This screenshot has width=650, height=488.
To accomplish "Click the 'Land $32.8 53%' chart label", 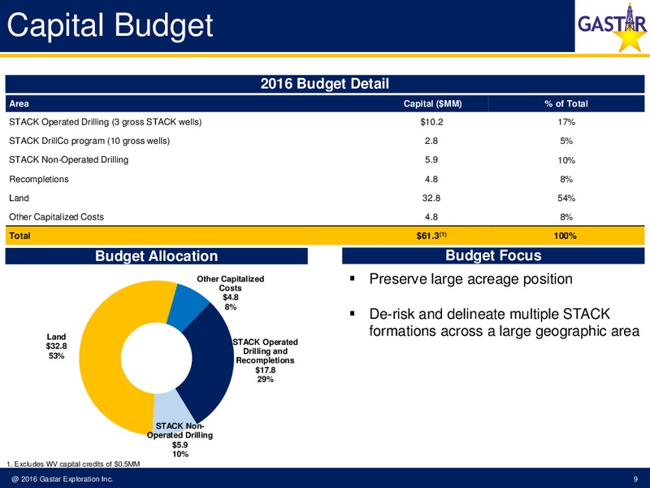I will [56, 346].
